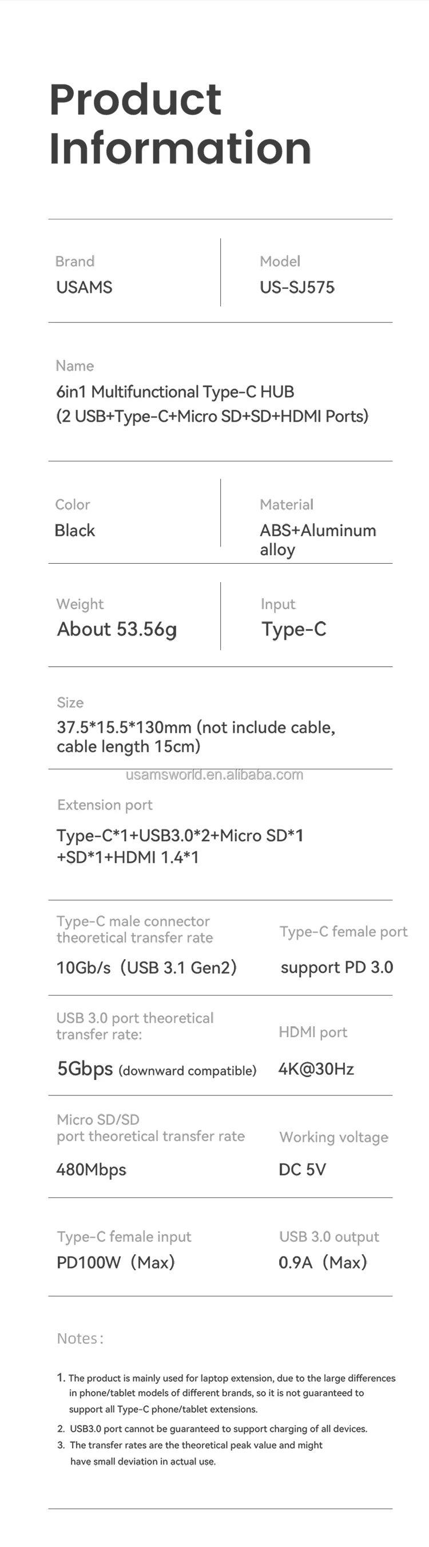Click the About 53.56g weight value
429x1547 pixels.
(x=117, y=629)
